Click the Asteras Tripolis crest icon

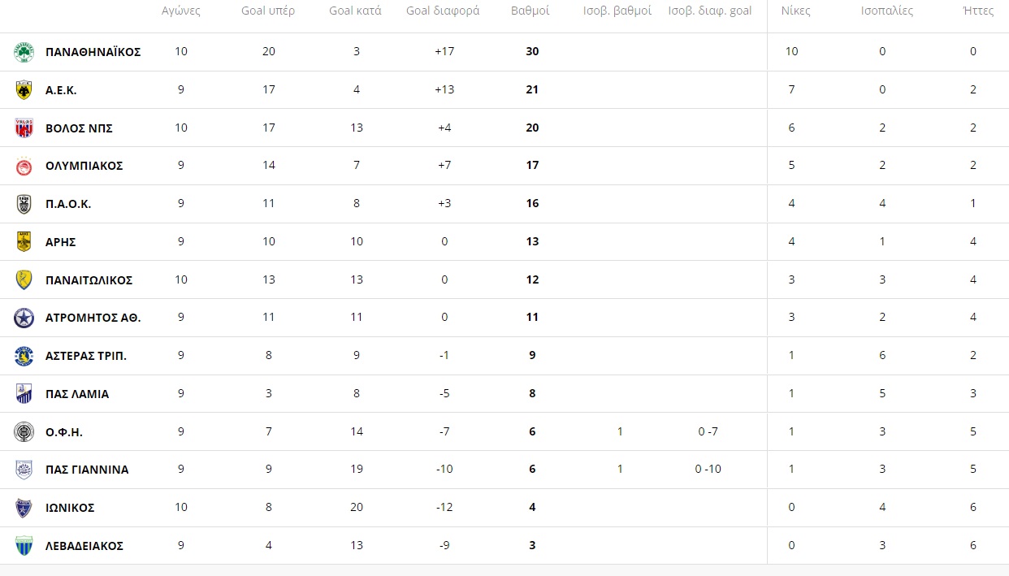24,356
